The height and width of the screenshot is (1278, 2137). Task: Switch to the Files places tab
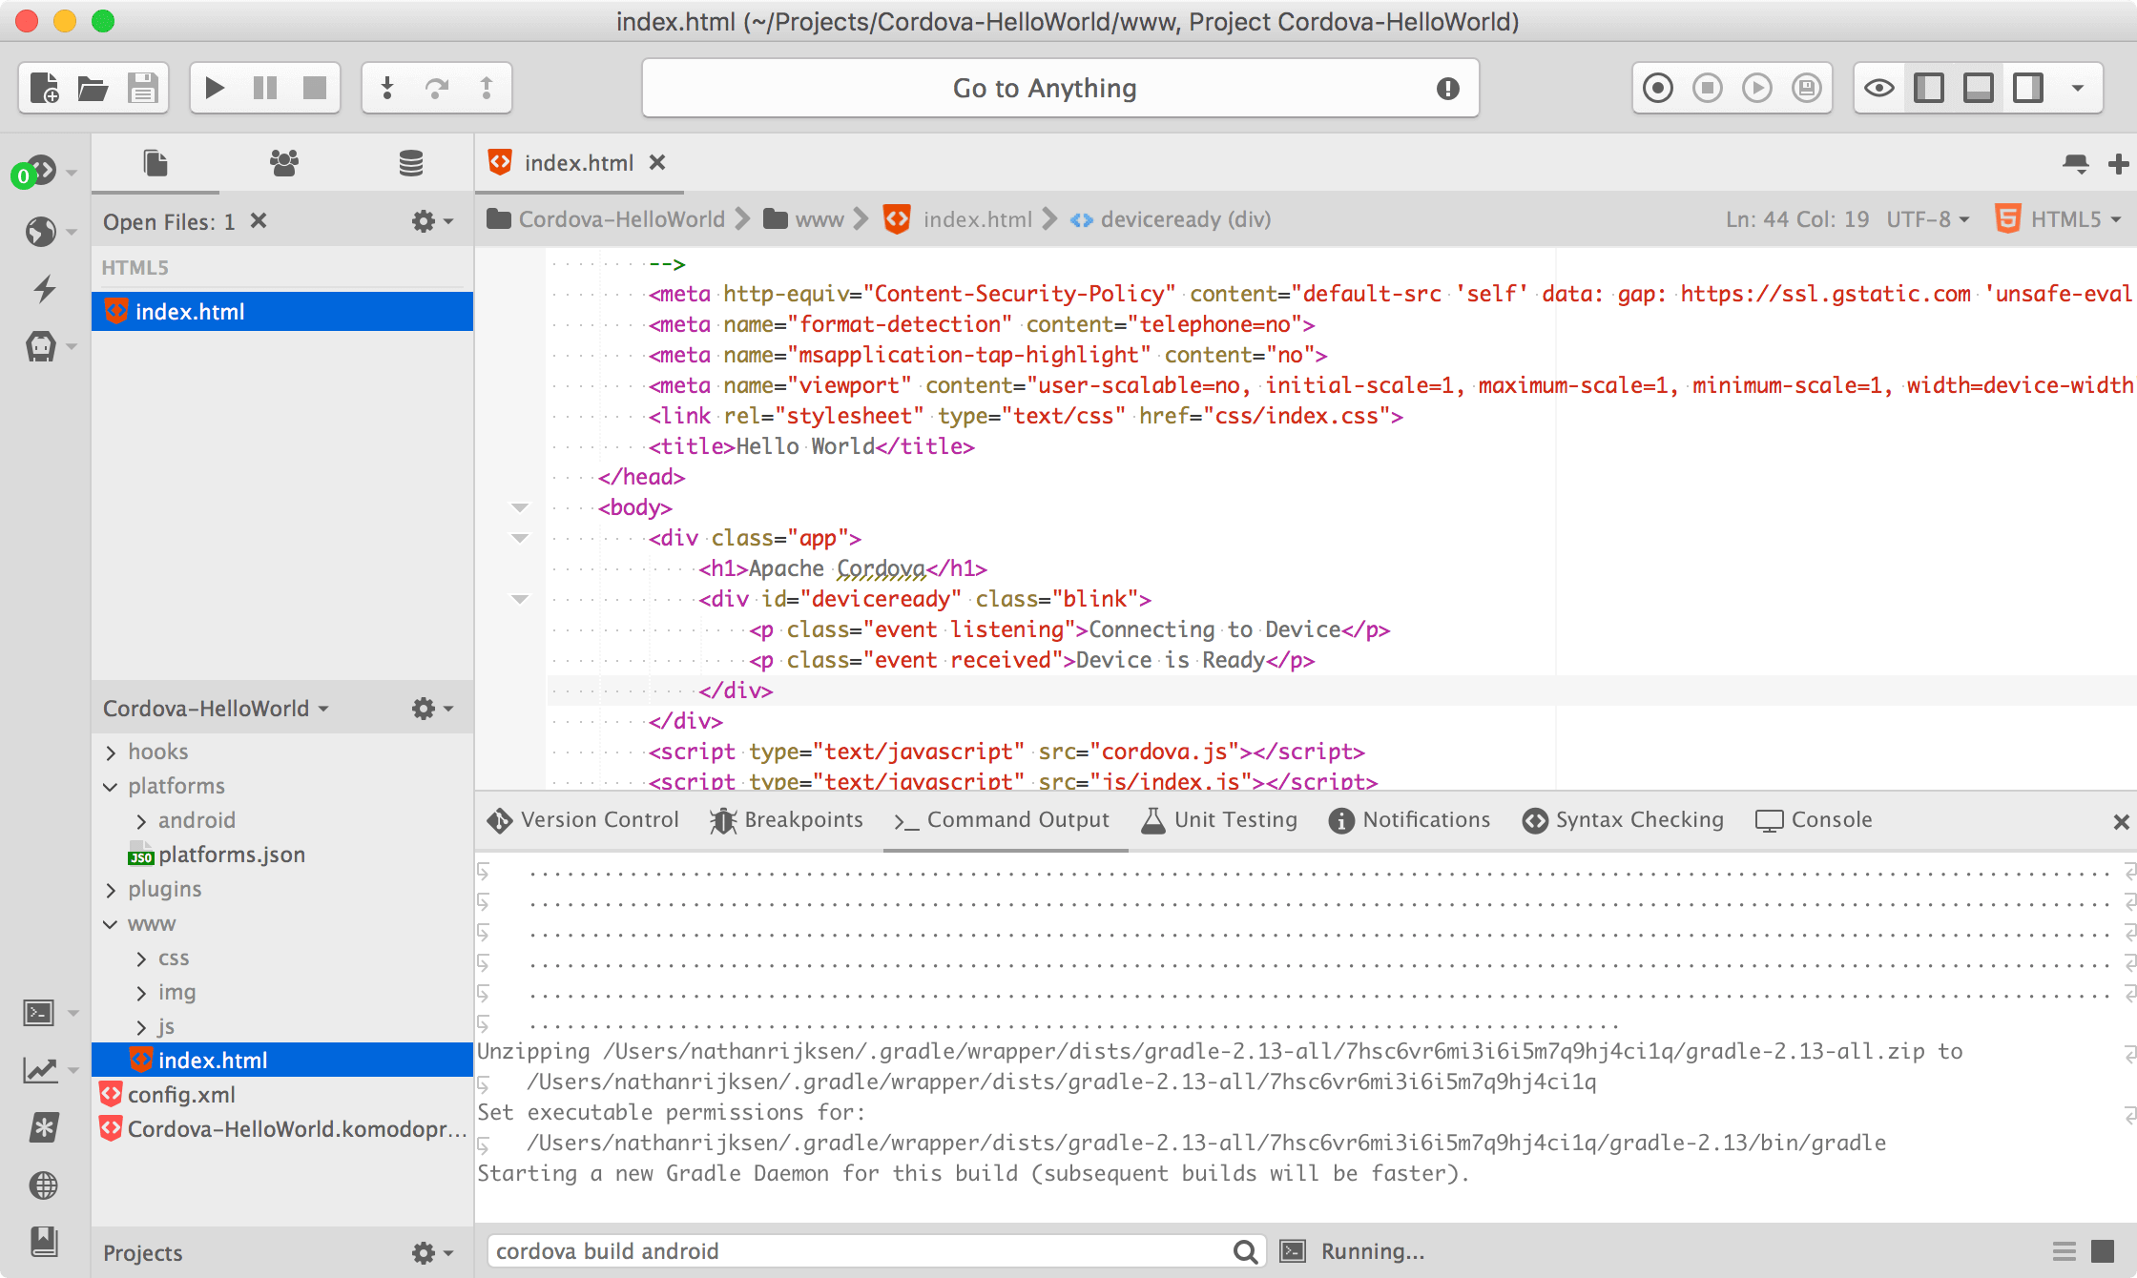tap(156, 163)
